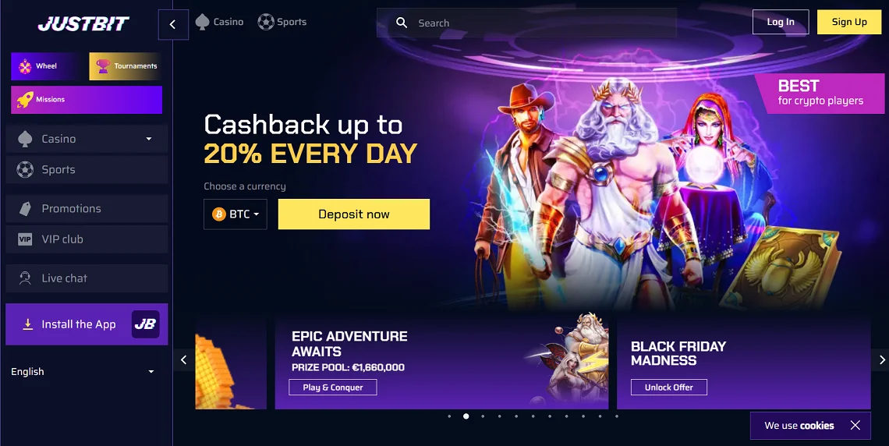Collapse the sidebar with the left chevron button
The width and height of the screenshot is (889, 446).
click(x=173, y=24)
